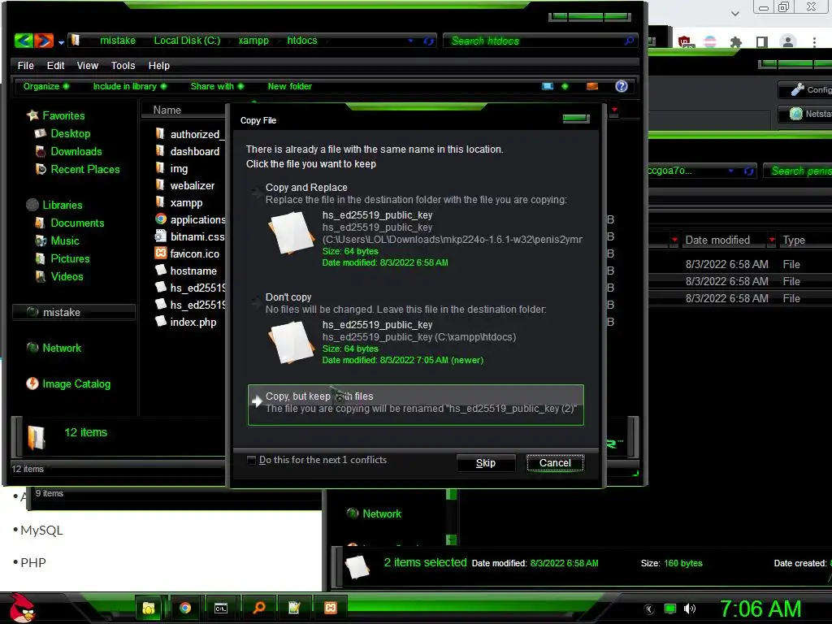
Task: Click the Skip button
Action: click(x=486, y=463)
